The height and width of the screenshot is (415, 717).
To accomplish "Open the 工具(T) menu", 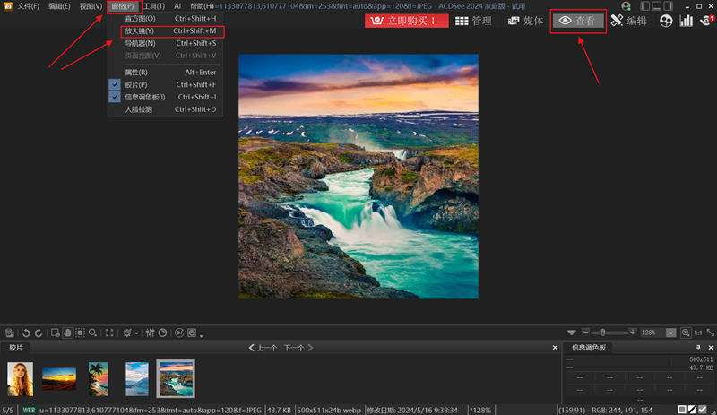I will point(154,6).
